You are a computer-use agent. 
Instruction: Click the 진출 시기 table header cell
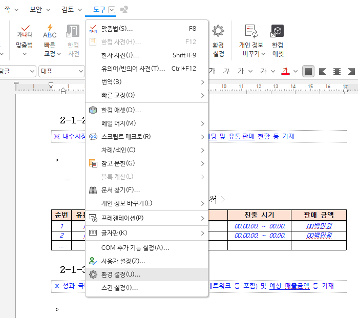point(259,215)
